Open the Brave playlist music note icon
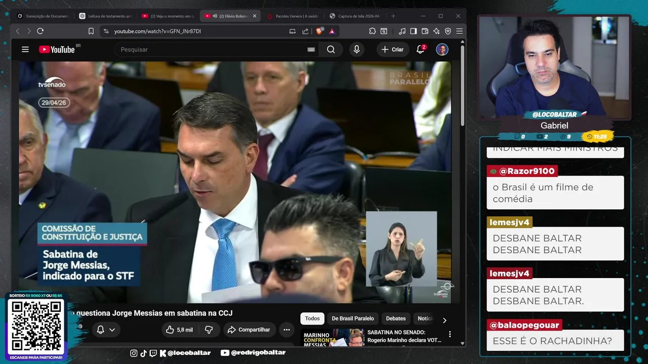648x364 pixels. [x=402, y=31]
